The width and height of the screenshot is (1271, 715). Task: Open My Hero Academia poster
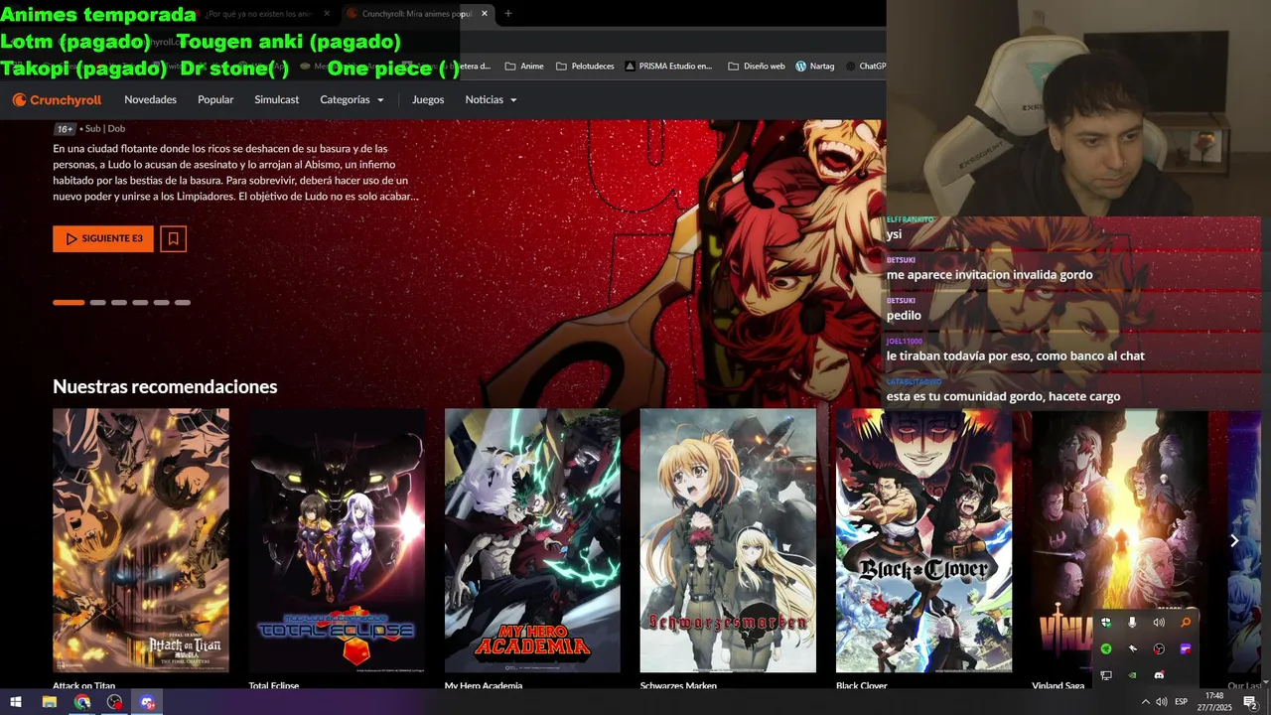[532, 540]
